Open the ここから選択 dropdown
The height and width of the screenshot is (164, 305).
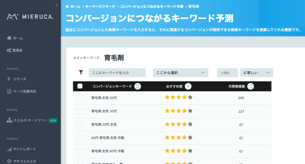coord(180,72)
